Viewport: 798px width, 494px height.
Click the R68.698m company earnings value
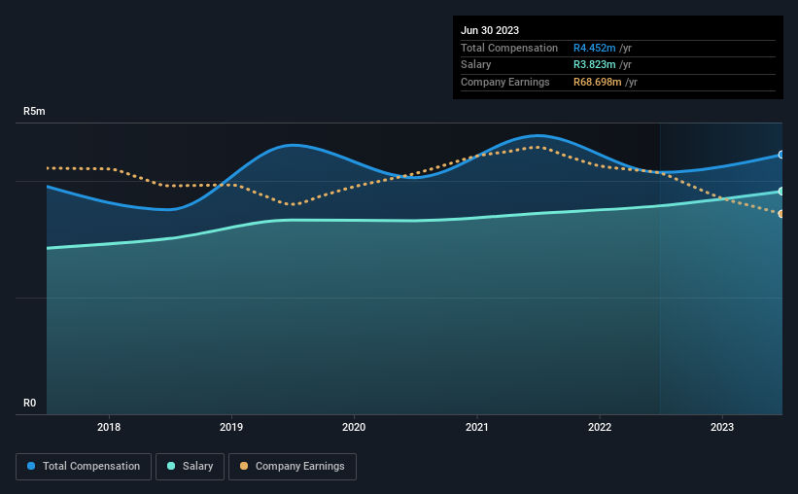tap(598, 82)
